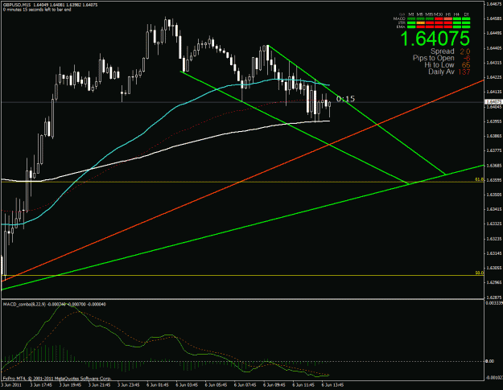Click the EMA M1 green signal cell
Image resolution: width=503 pixels, height=390 pixels.
411,27
